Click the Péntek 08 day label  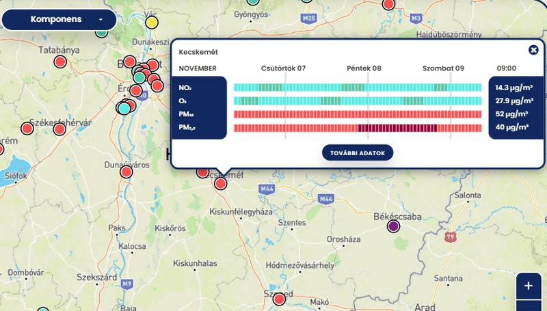tap(364, 68)
